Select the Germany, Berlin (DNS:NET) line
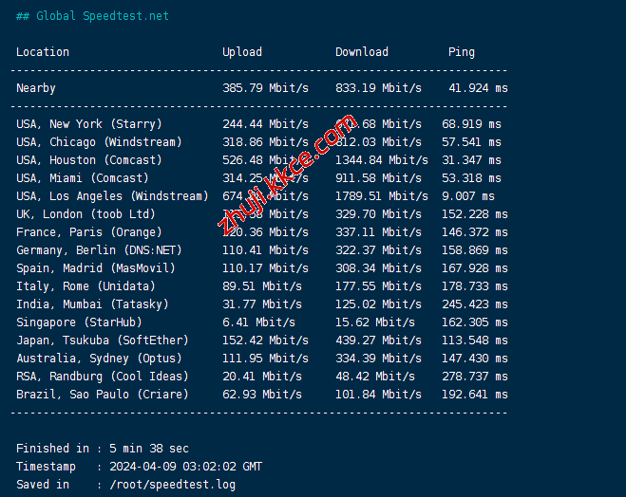Viewport: 626px width, 497px height. (99, 250)
